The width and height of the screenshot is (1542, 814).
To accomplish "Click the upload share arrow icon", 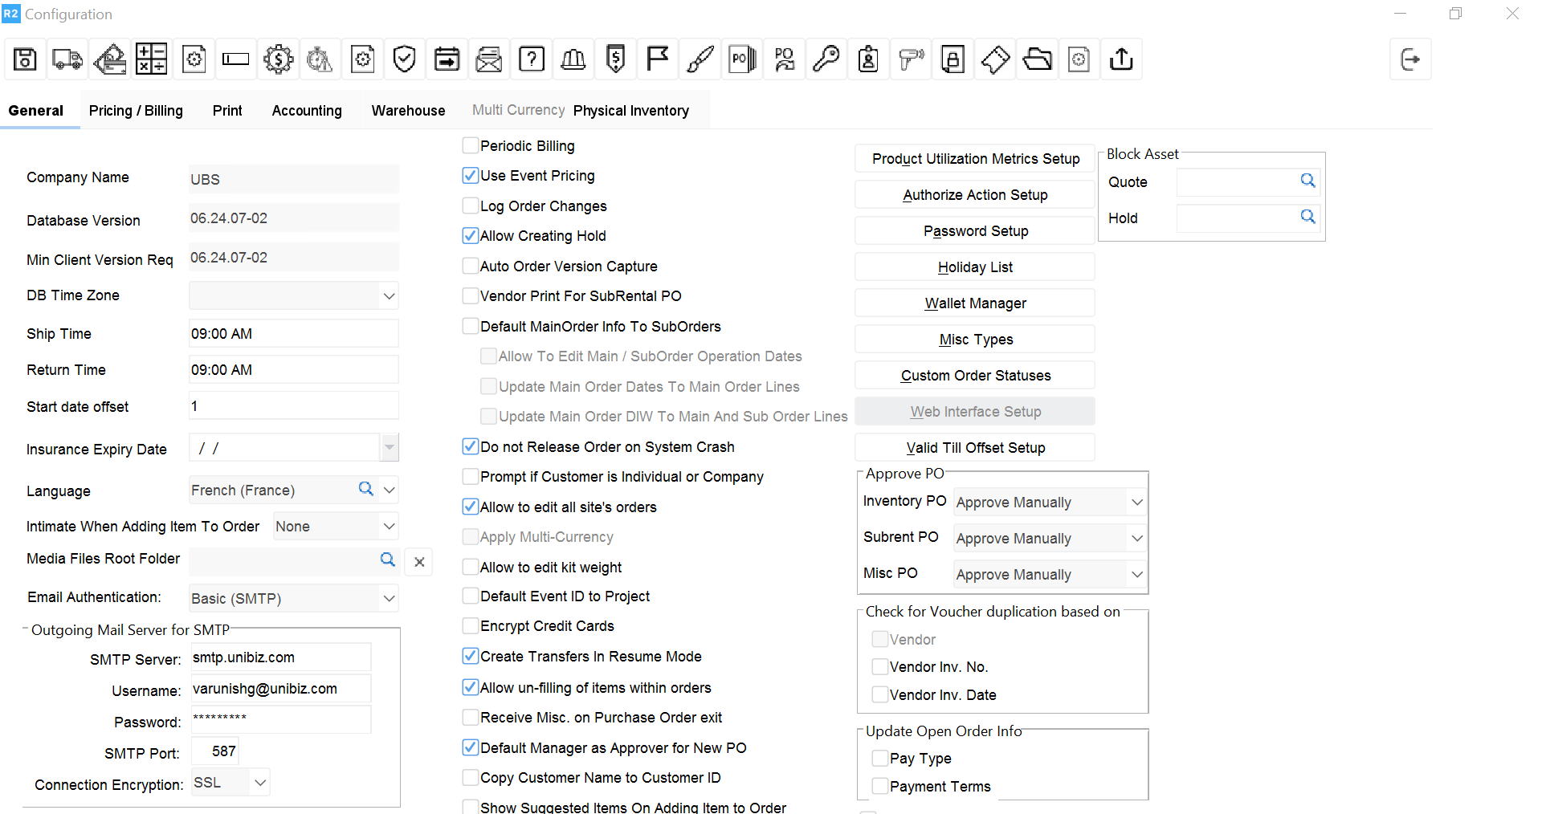I will coord(1121,59).
